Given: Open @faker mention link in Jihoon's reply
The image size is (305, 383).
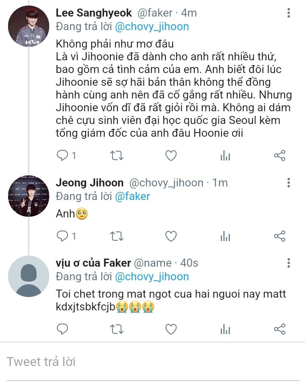Looking at the screenshot, I should [132, 196].
